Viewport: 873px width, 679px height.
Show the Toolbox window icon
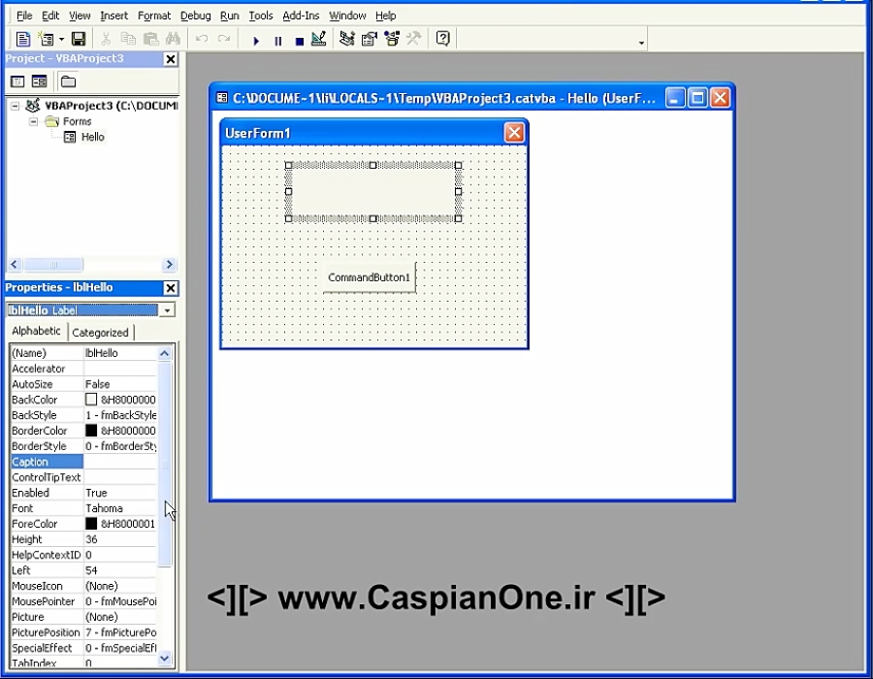click(x=412, y=39)
